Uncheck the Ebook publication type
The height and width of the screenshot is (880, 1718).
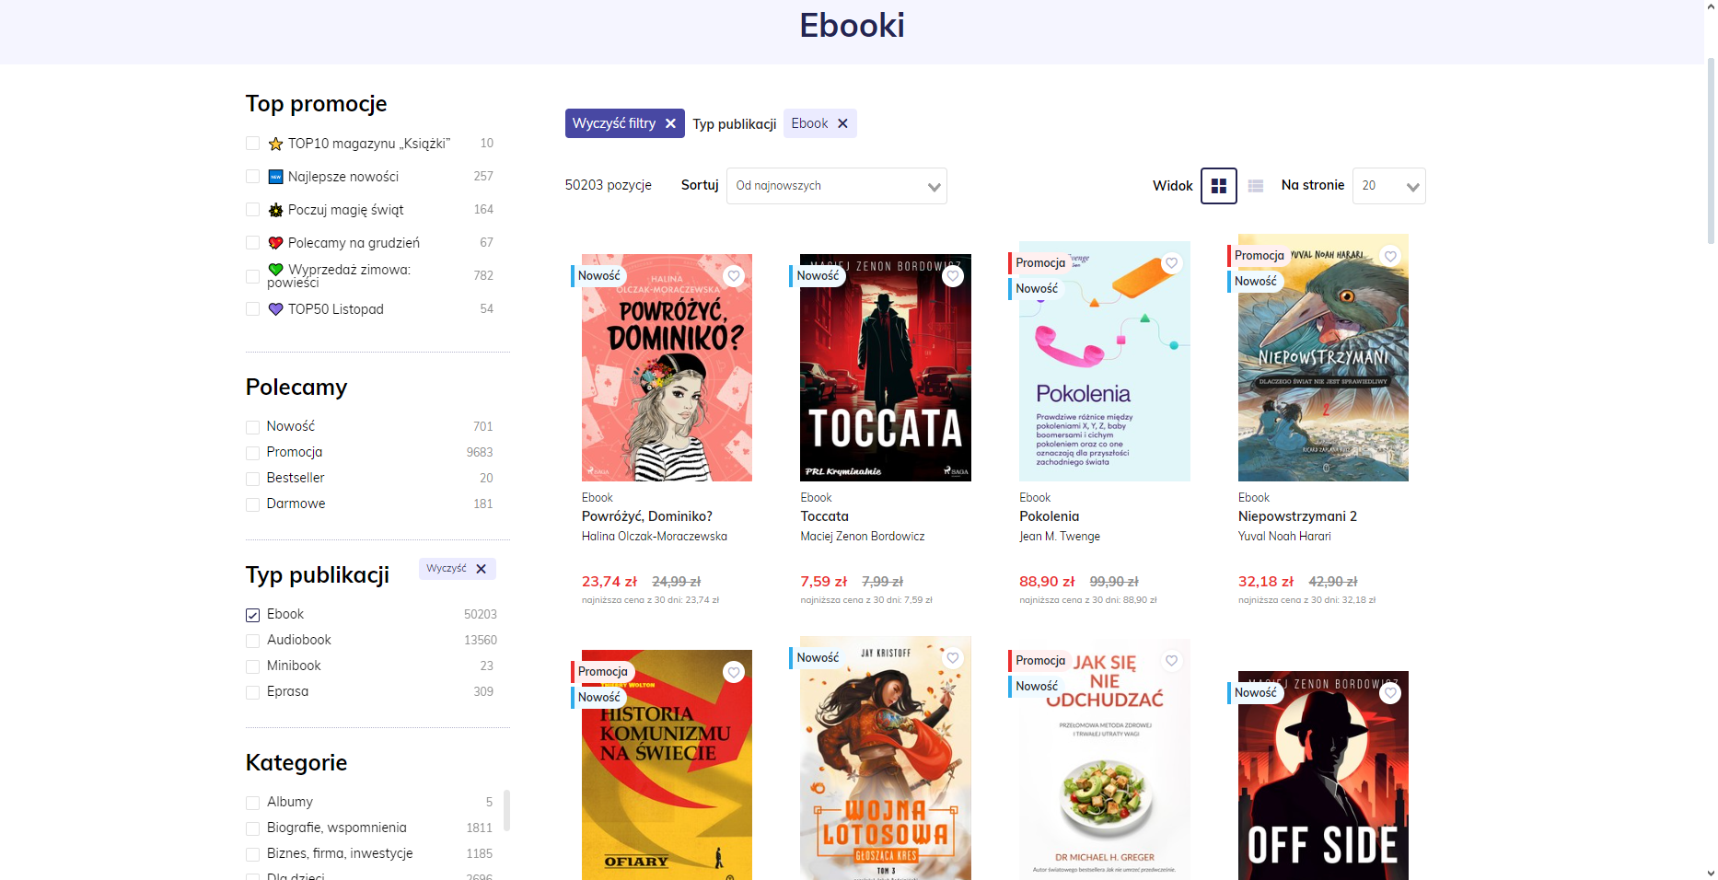coord(252,615)
